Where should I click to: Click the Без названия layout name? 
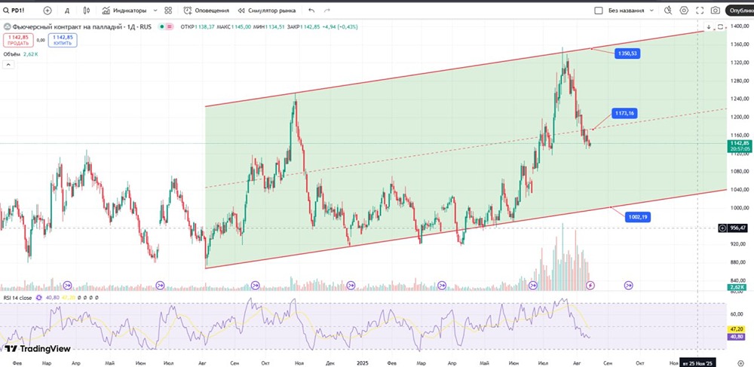(x=626, y=10)
